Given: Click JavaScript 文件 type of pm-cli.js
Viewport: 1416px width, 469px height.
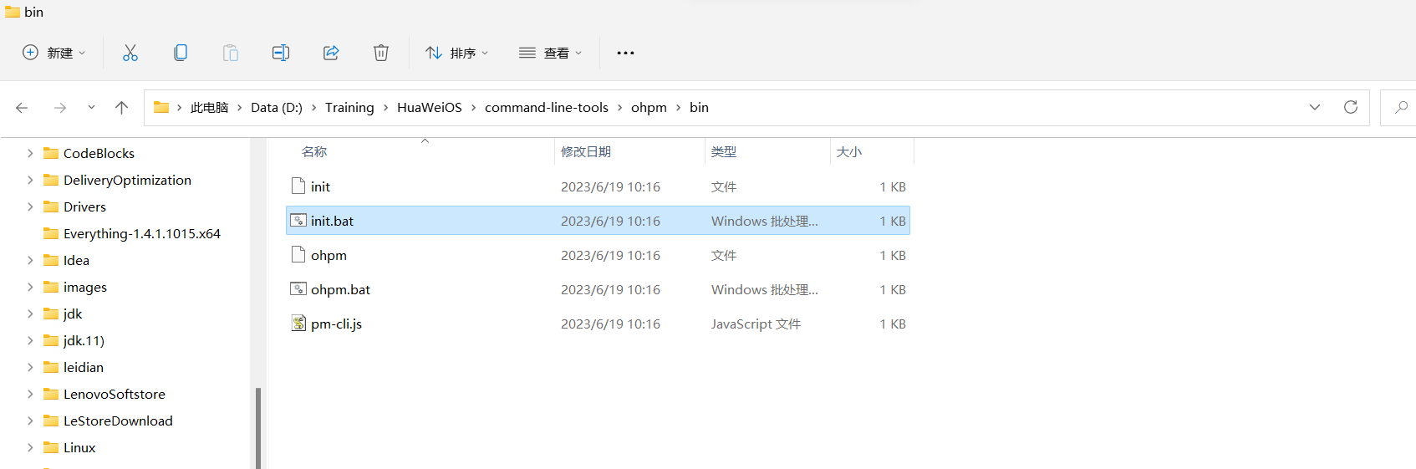Looking at the screenshot, I should point(756,324).
